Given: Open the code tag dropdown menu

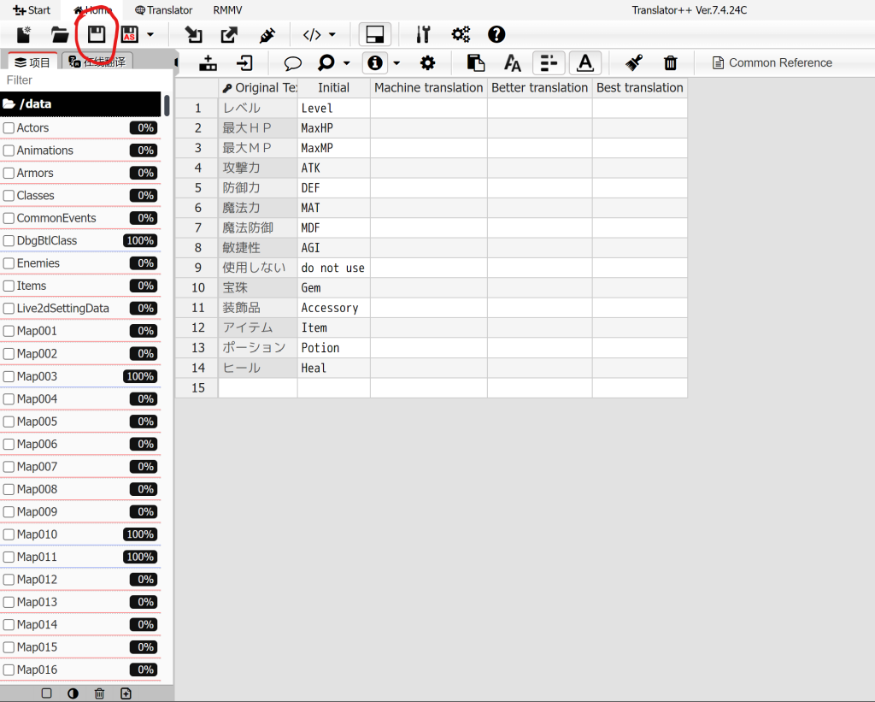Looking at the screenshot, I should (x=320, y=35).
